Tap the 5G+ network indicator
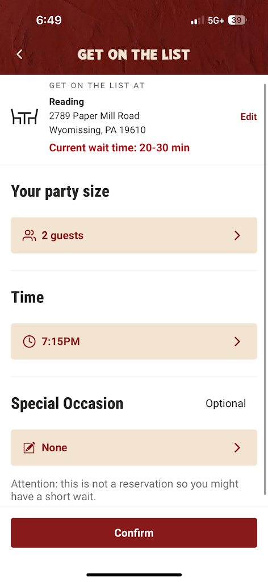This screenshot has width=268, height=582. click(x=216, y=20)
